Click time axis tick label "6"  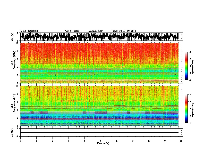[117, 141]
